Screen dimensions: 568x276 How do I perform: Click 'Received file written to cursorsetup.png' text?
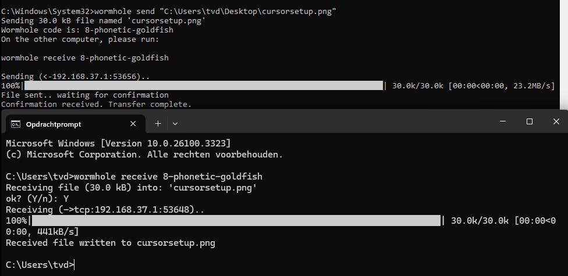click(111, 243)
